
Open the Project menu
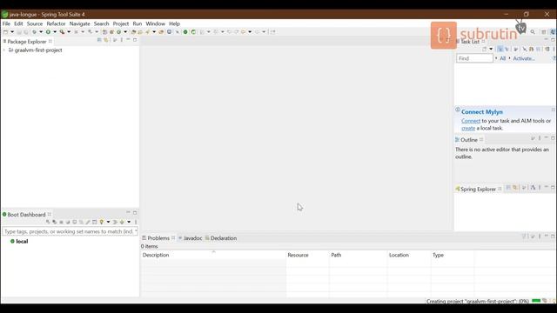[121, 23]
